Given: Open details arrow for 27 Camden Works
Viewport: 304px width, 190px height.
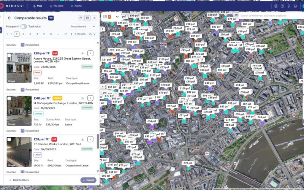Looking at the screenshot, I should point(90,139).
